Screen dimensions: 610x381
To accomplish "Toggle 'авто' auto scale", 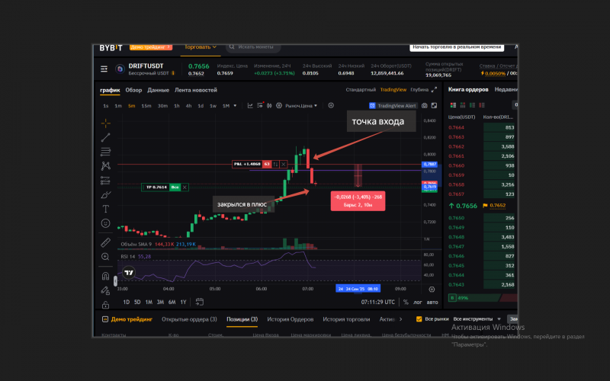I will tap(432, 302).
